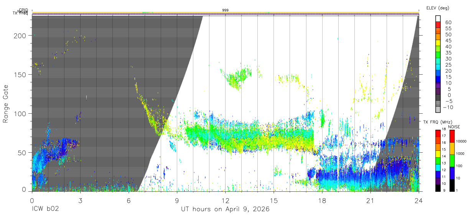Viewport: 471px width, 217px height.
Task: Click the TX FRQ (MHz) legend title
Action: click(x=437, y=122)
